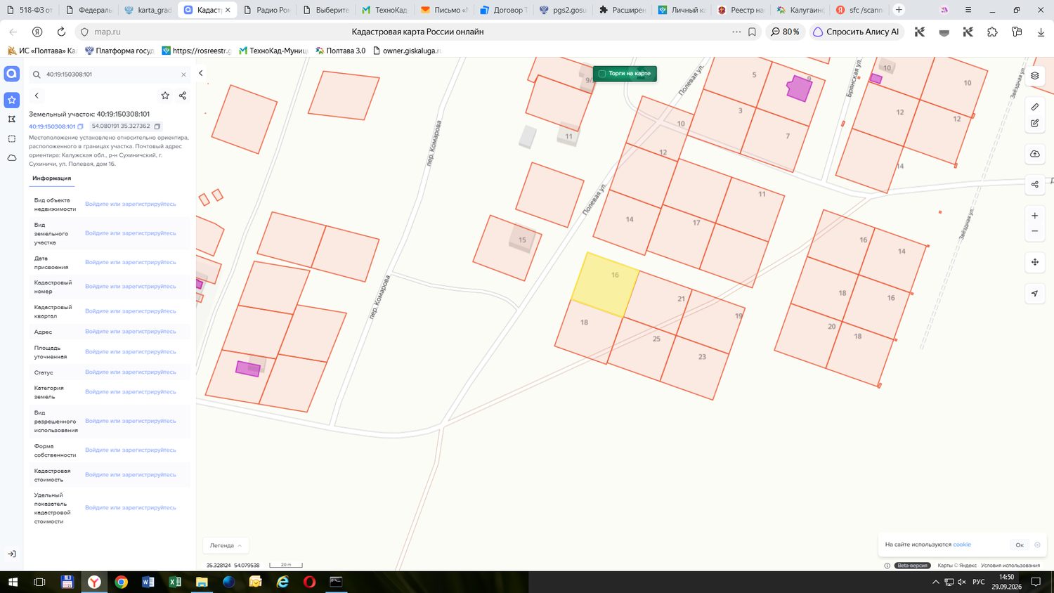Click the login link beside 'Кадастровый номер'

point(131,287)
